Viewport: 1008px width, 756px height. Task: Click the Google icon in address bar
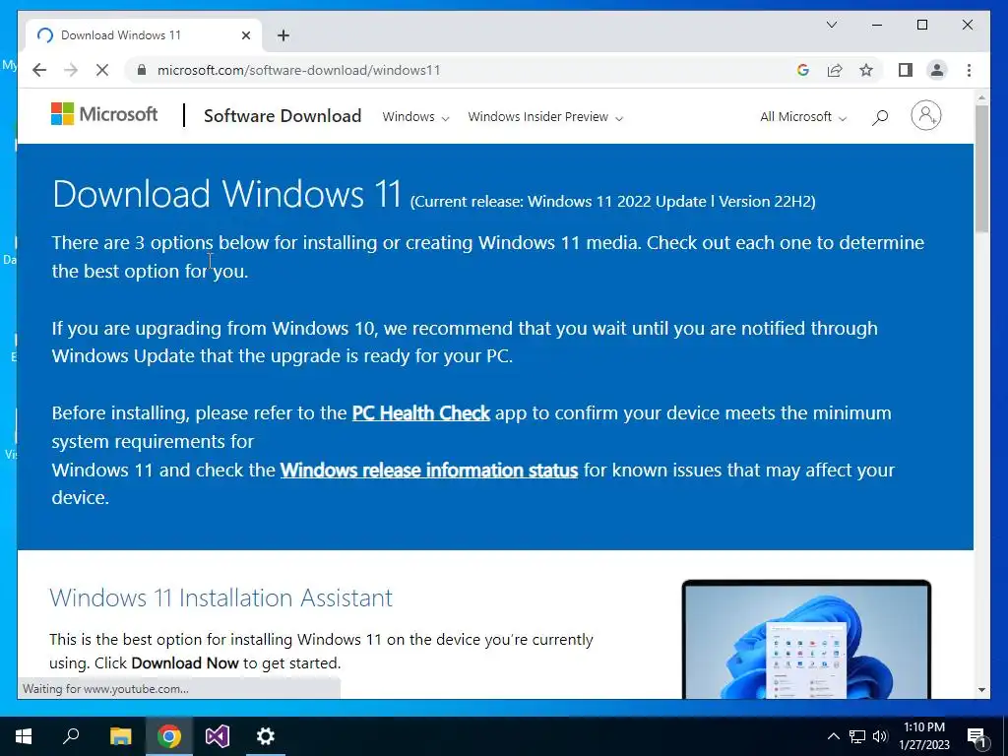pos(803,70)
